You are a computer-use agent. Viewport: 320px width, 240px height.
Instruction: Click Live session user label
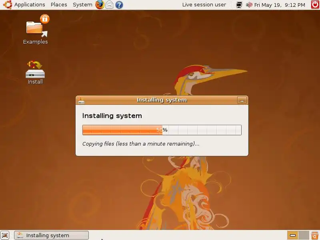pos(204,5)
